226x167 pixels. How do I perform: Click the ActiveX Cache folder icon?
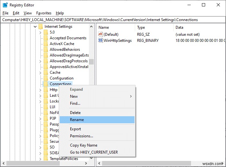click(46, 44)
